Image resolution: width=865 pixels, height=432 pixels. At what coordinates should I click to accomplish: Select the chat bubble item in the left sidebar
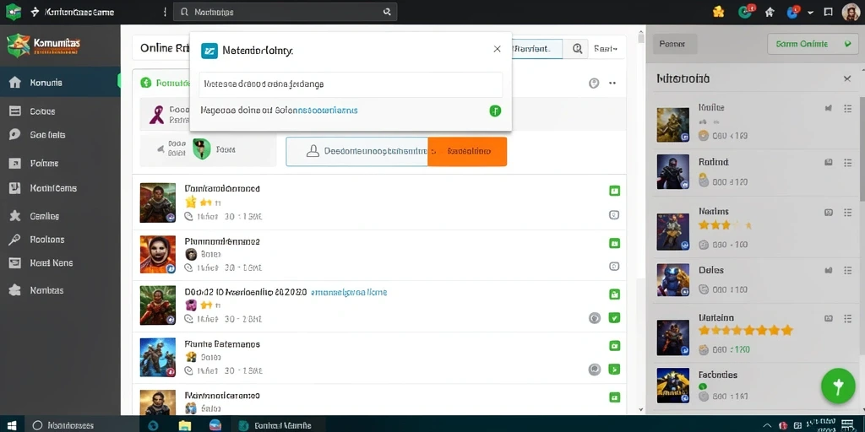click(15, 134)
